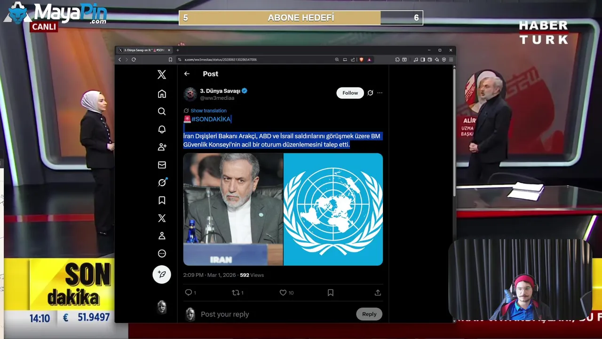This screenshot has width=602, height=339.
Task: Open the Follow people sidebar icon
Action: point(162,147)
